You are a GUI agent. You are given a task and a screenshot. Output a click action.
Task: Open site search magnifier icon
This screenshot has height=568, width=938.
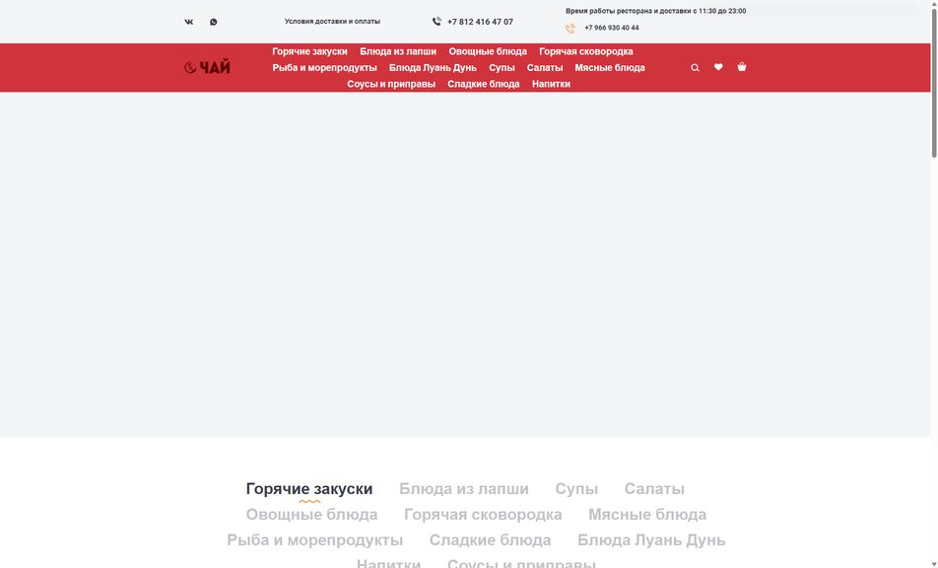click(x=696, y=68)
